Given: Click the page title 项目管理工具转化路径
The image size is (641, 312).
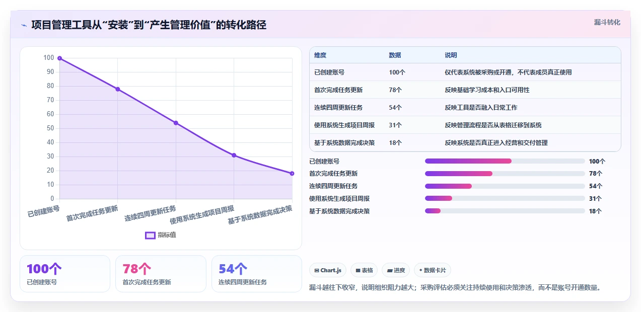Looking at the screenshot, I should click(149, 25).
